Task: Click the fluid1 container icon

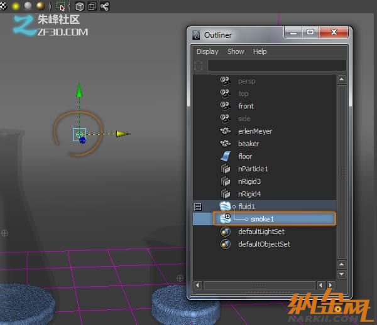Action: point(226,206)
